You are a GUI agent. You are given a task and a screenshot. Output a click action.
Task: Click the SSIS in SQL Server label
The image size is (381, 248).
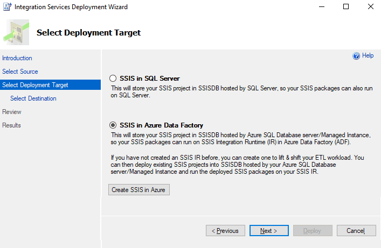[150, 79]
